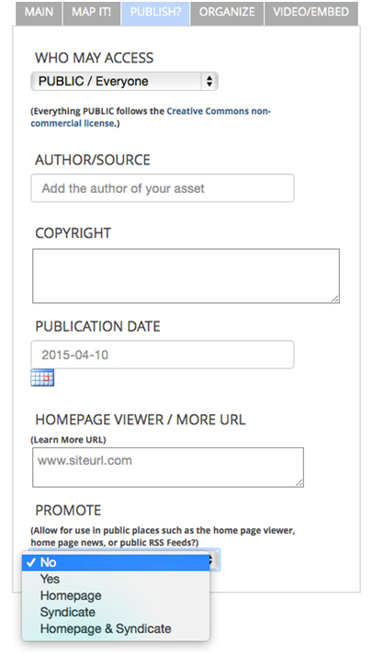The width and height of the screenshot is (373, 654).
Task: Open the publication date calendar picker icon
Action: pos(42,378)
